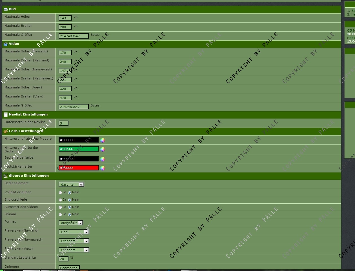Select Ja for Vollbild erlauben
This screenshot has height=271, width=355.
pos(60,193)
